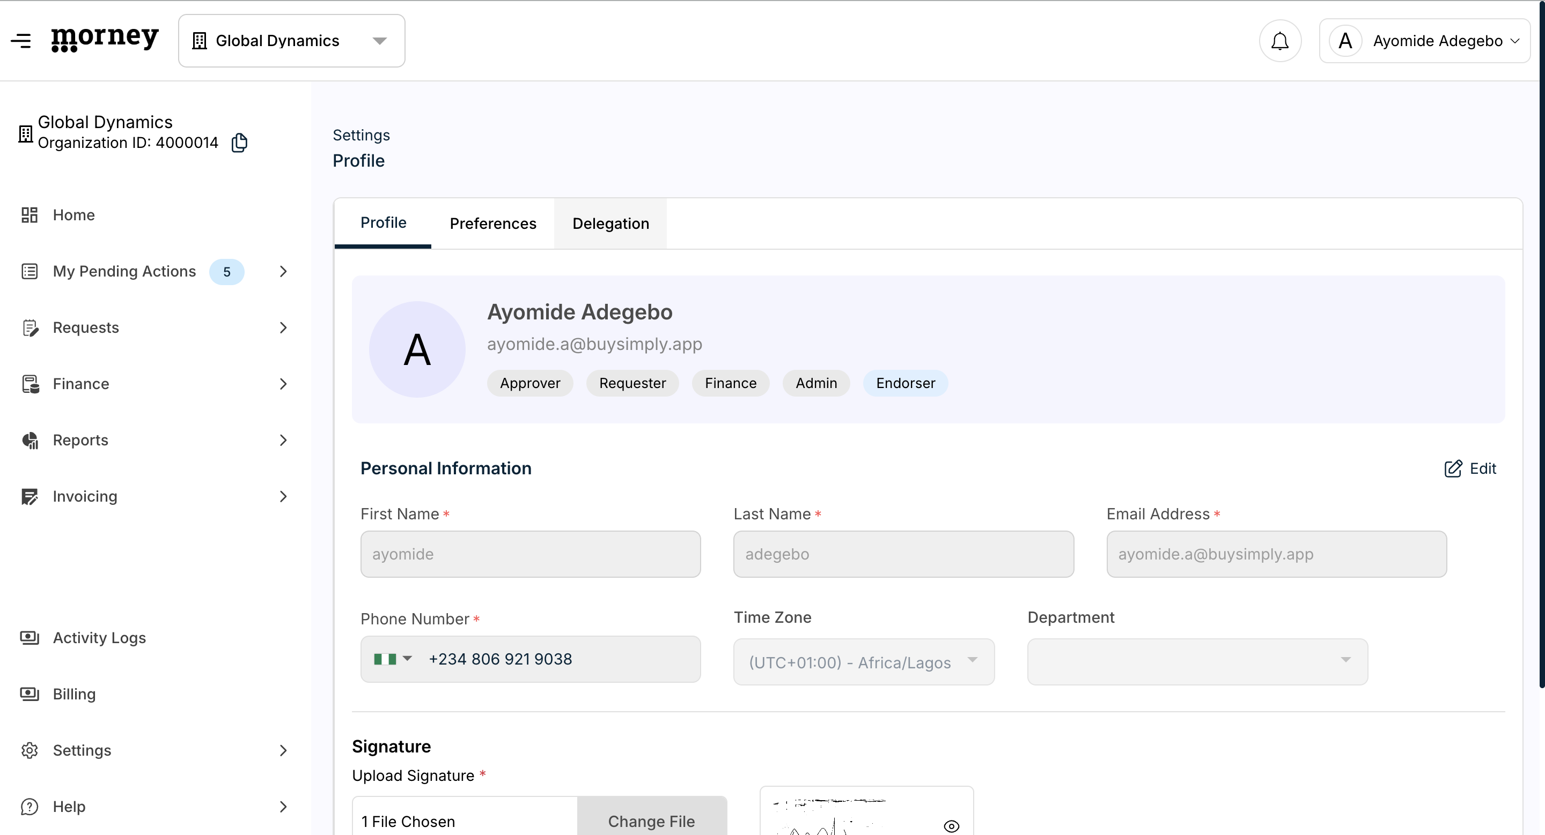Click the Finance role badge
The image size is (1545, 835).
click(x=731, y=383)
